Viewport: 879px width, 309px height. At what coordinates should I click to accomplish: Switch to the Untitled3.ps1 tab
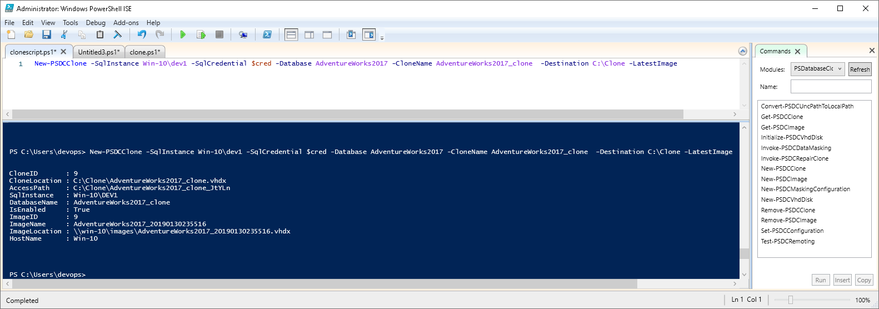tap(99, 52)
